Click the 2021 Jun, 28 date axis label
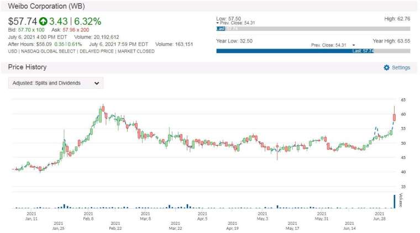Image resolution: width=420 pixels, height=233 pixels. click(x=379, y=216)
